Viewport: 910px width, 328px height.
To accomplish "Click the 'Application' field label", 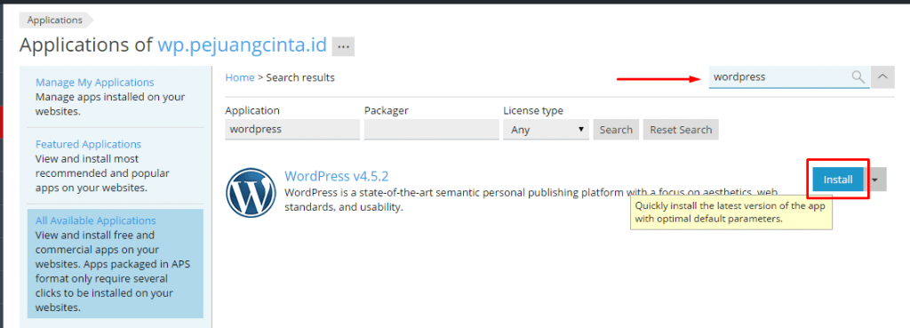I will (251, 110).
